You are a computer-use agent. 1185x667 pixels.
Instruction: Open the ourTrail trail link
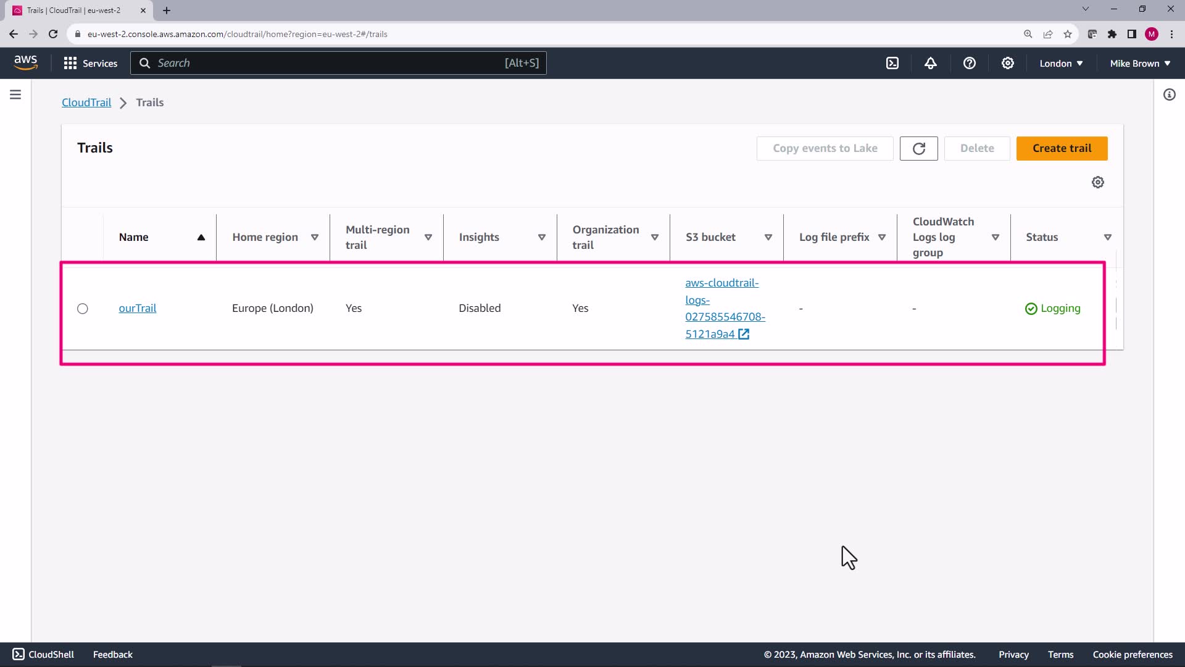pos(137,308)
